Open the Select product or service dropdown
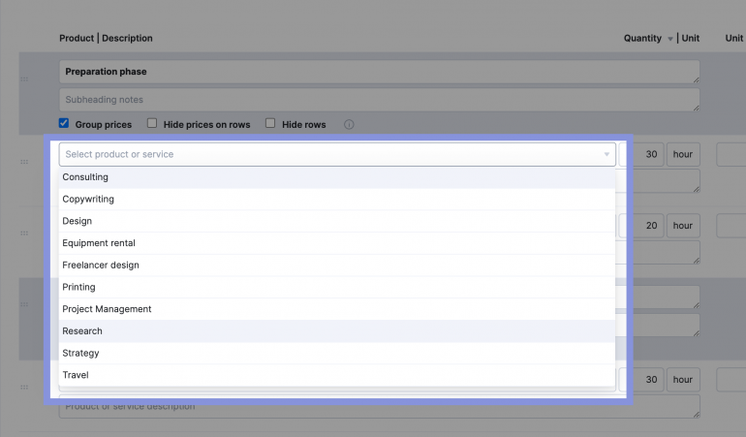This screenshot has width=746, height=437. [329, 154]
